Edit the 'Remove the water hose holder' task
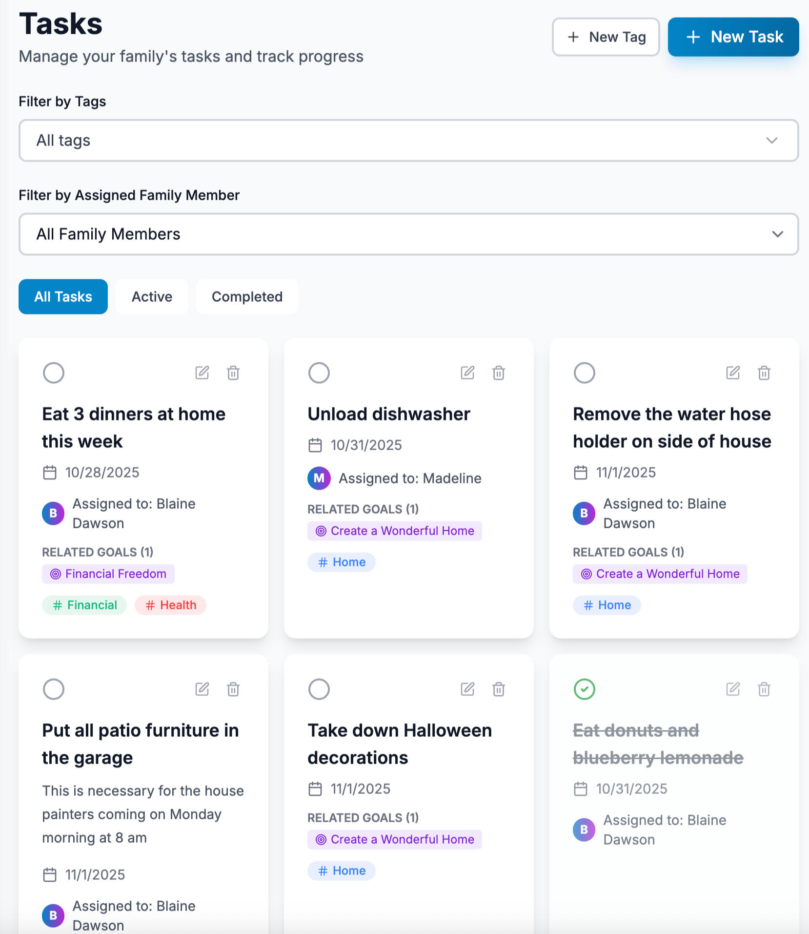The image size is (809, 934). (733, 373)
